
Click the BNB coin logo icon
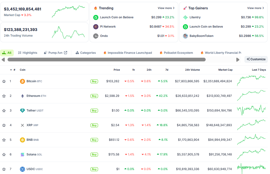22,140
